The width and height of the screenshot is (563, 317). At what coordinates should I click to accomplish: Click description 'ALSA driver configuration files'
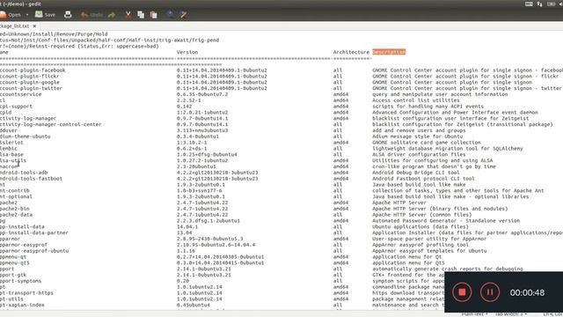tap(419, 155)
